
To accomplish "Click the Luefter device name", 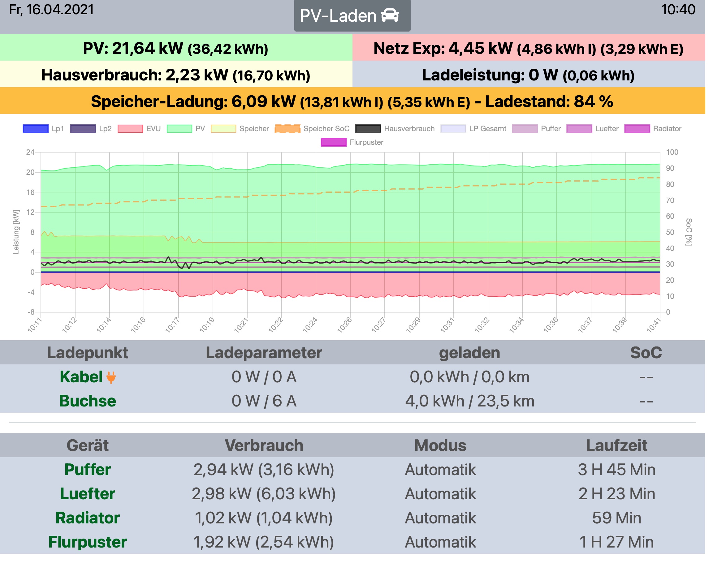I will tap(88, 493).
